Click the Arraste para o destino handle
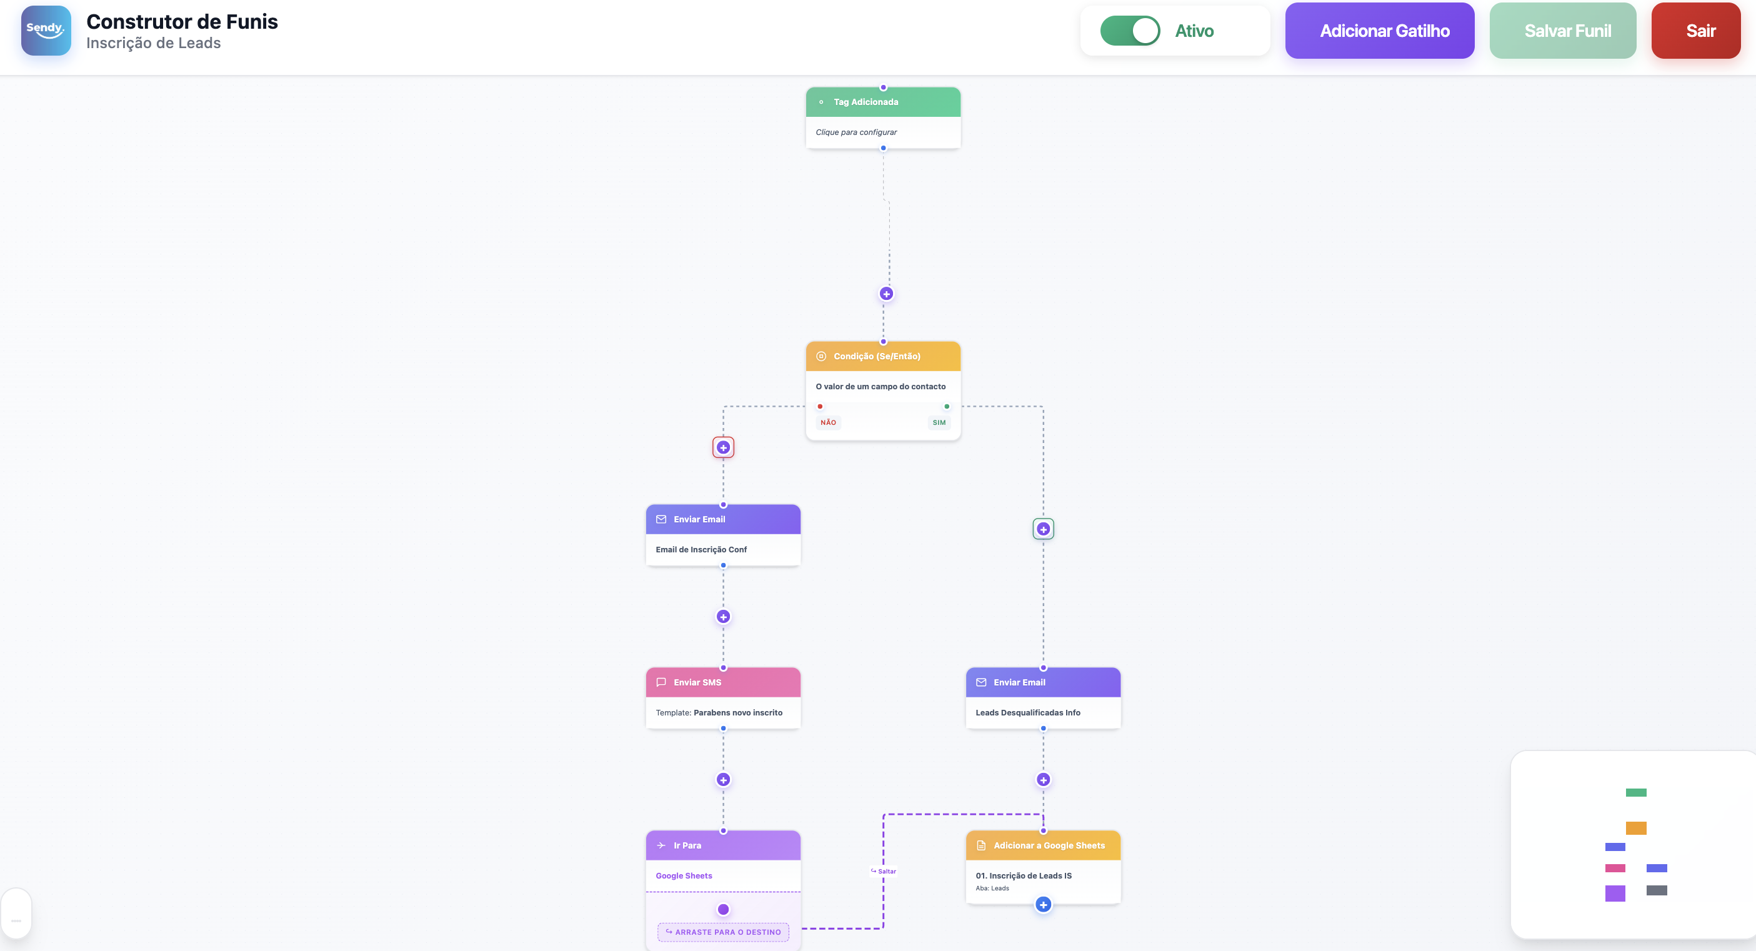 click(722, 932)
